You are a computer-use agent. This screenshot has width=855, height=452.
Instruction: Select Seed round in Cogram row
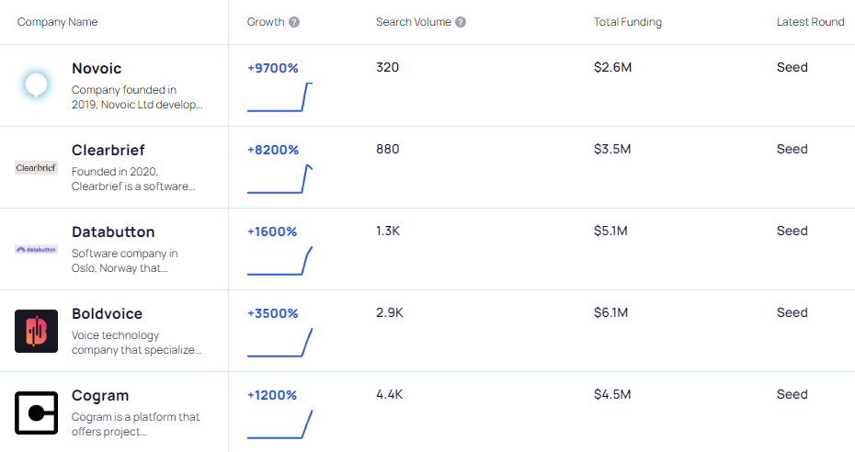(792, 394)
